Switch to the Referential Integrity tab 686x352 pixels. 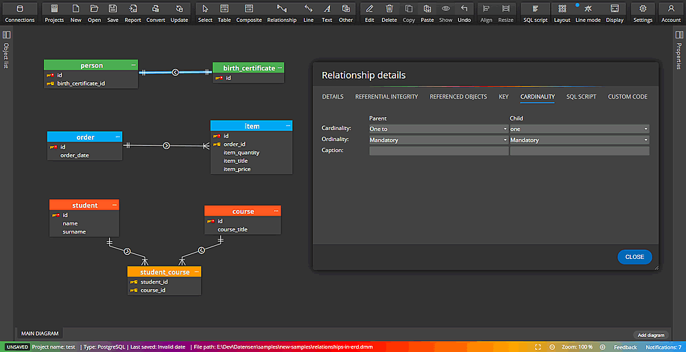[386, 97]
